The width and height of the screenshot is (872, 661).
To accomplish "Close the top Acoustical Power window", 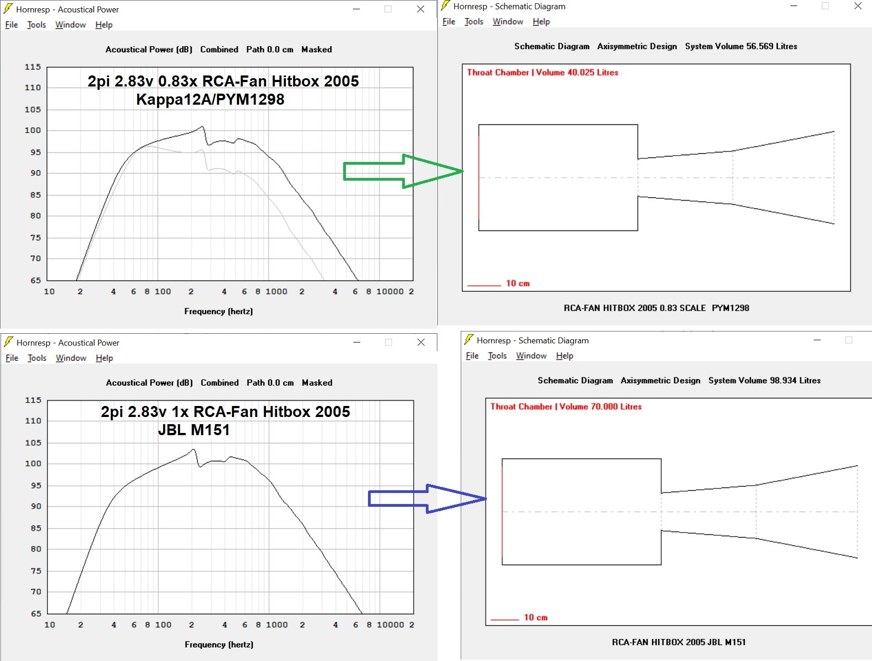I will (420, 9).
